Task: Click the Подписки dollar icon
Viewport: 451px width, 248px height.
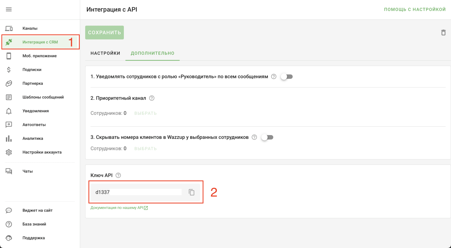Action: click(x=9, y=70)
